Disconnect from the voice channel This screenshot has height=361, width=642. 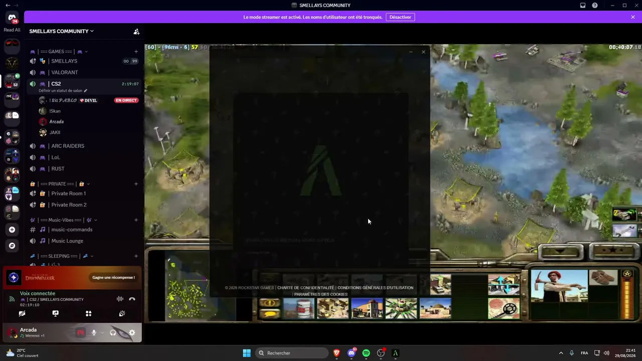click(132, 299)
